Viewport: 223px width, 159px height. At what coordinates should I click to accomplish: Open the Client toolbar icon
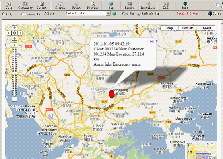coord(42,5)
